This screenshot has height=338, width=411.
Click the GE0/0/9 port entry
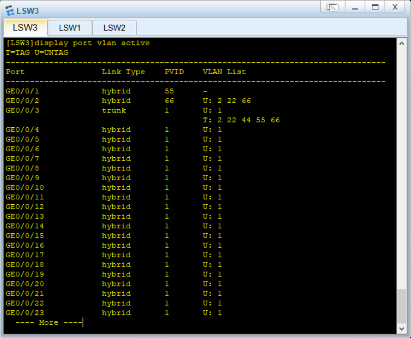point(22,178)
